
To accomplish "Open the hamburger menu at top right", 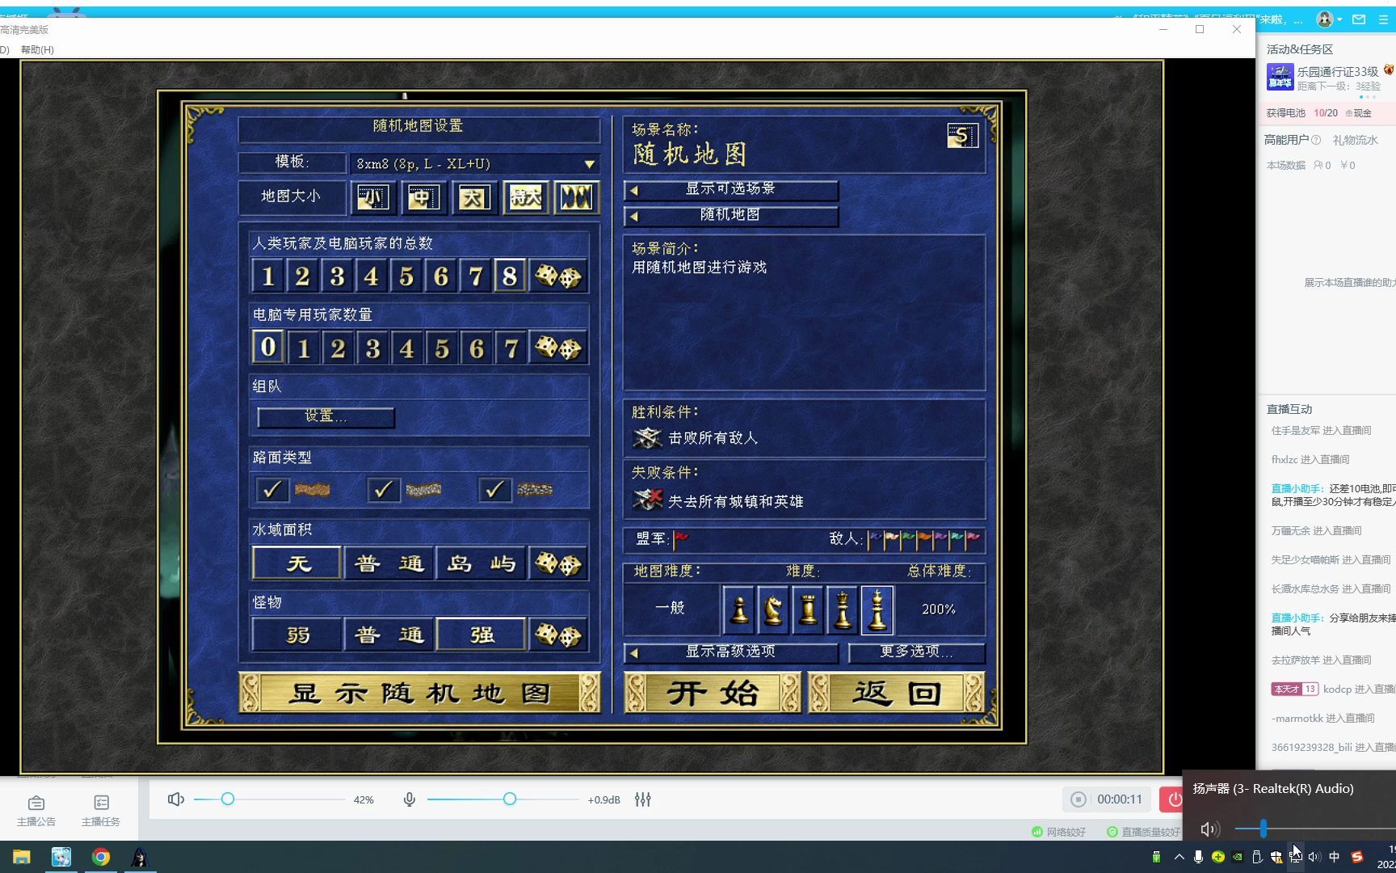I will pyautogui.click(x=1383, y=19).
